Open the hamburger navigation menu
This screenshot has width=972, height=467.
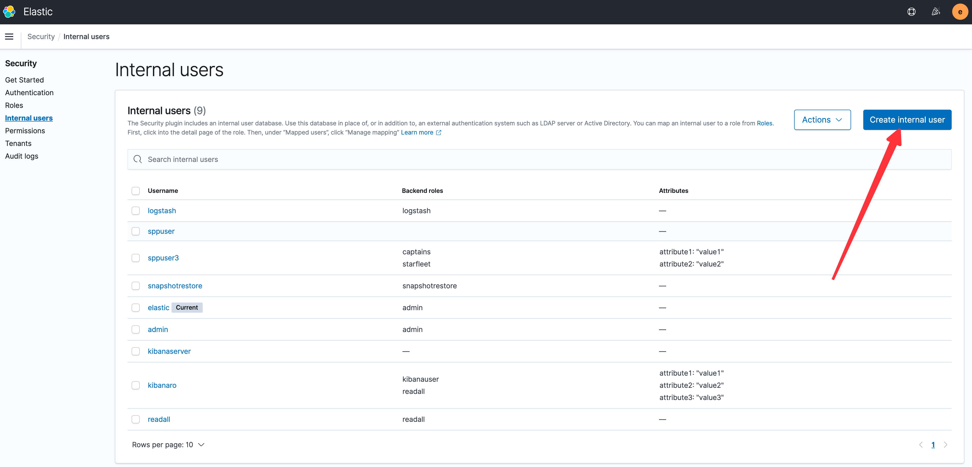tap(9, 37)
